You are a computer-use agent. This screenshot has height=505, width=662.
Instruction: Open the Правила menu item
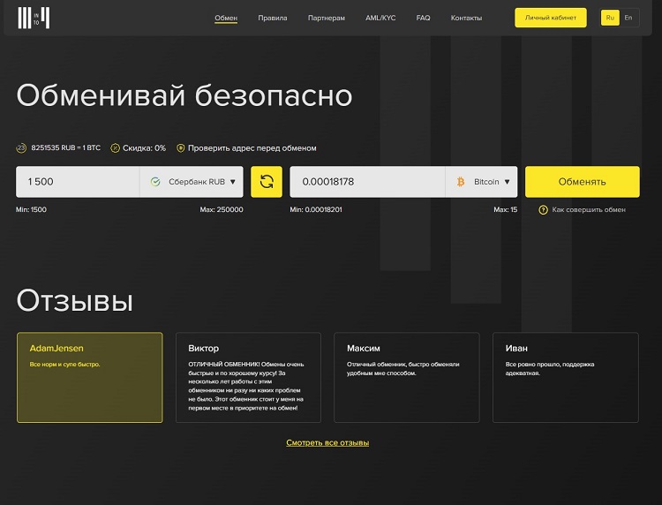272,18
